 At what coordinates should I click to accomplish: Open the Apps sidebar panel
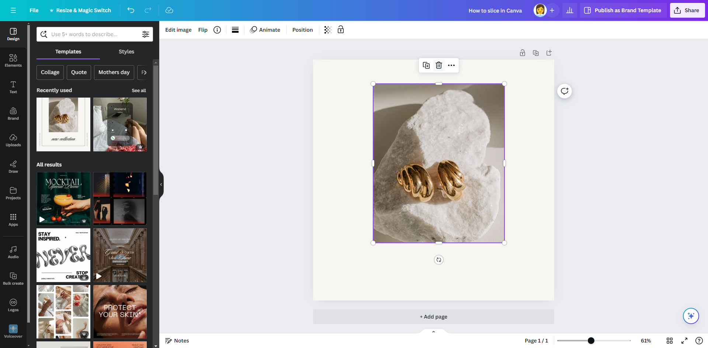point(13,219)
